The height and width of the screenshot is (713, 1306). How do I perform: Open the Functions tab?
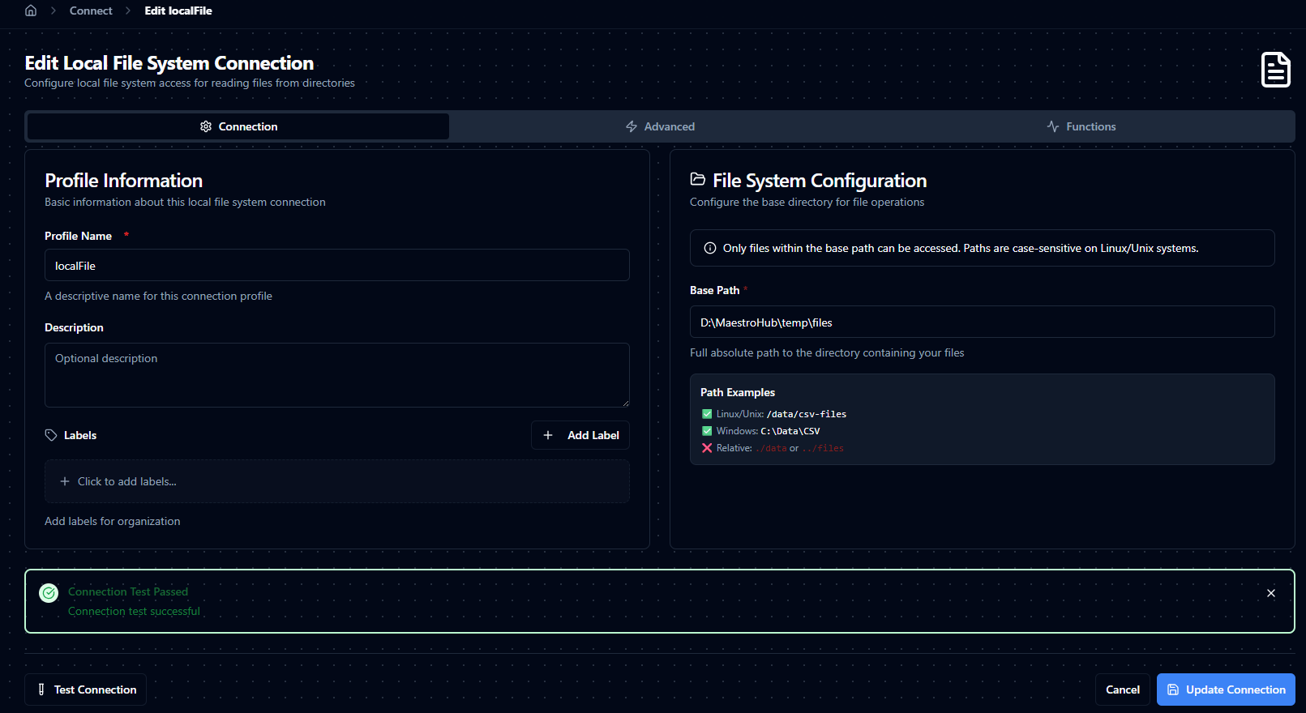[x=1081, y=126]
